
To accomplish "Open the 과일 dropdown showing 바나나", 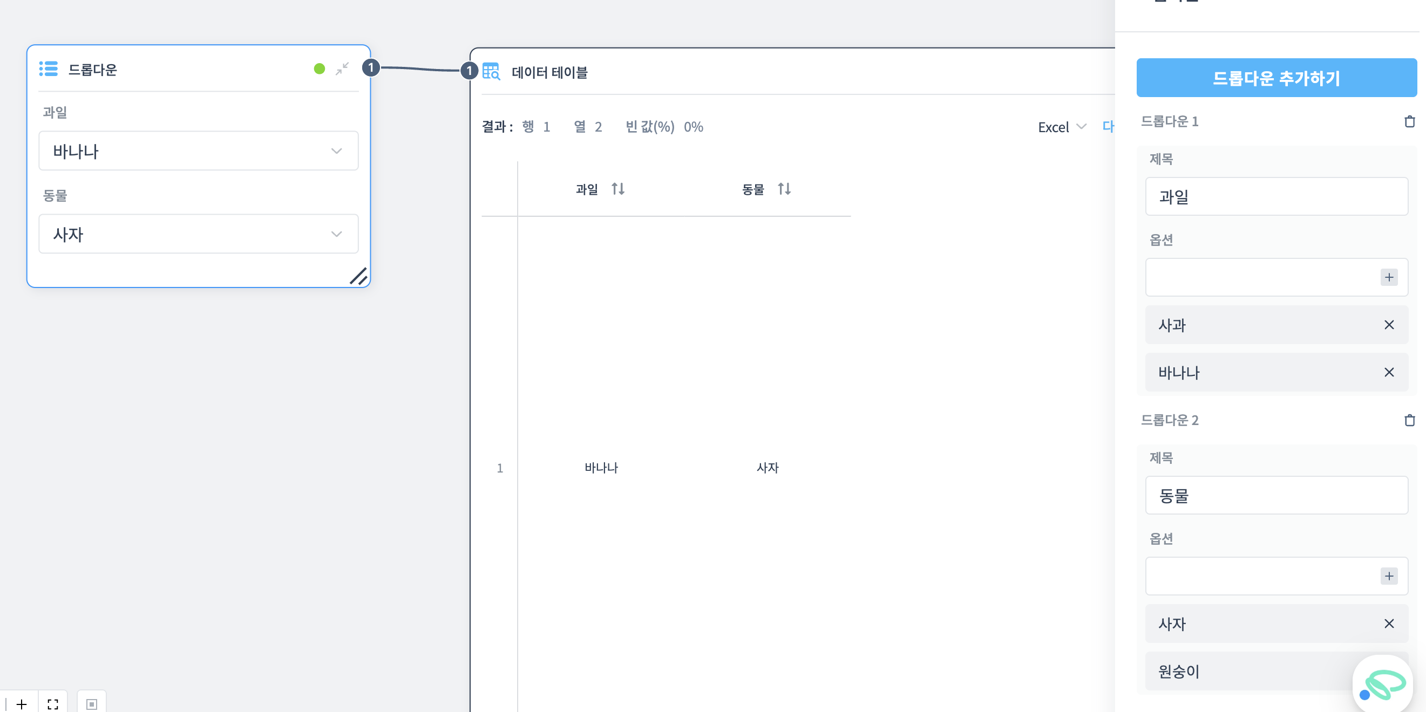I will 198,151.
